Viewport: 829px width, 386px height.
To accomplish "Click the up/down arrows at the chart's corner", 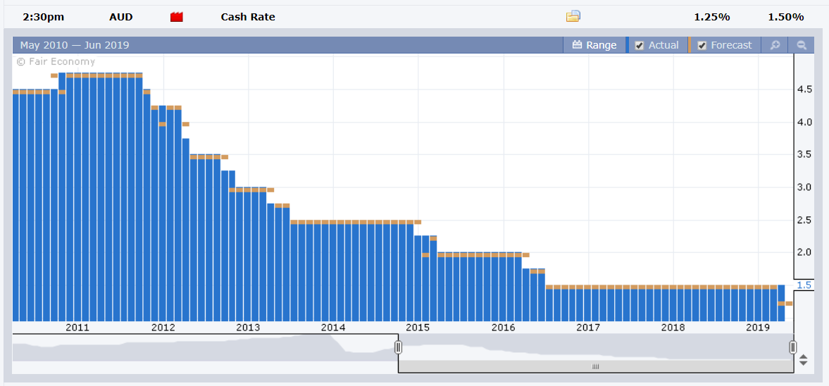I will click(803, 360).
